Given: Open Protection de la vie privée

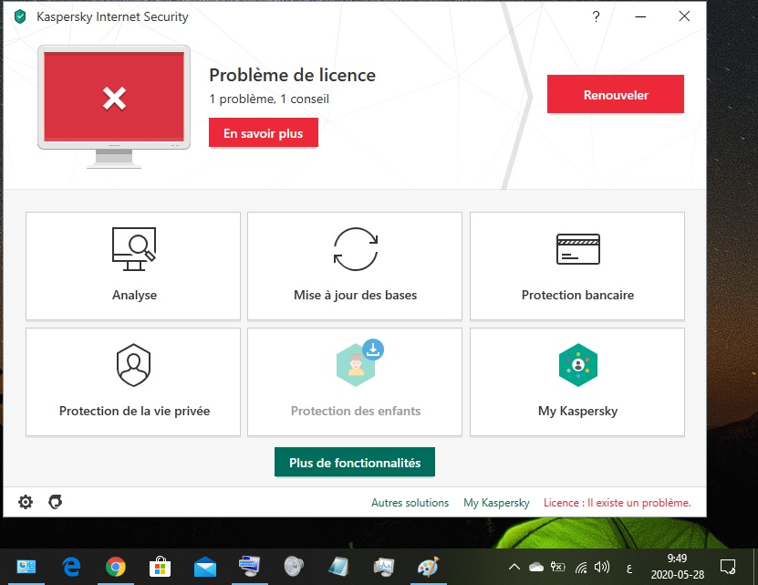Looking at the screenshot, I should pyautogui.click(x=133, y=381).
